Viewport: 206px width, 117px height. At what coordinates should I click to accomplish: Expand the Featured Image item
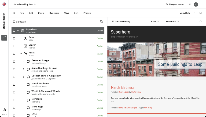[x=24, y=61]
